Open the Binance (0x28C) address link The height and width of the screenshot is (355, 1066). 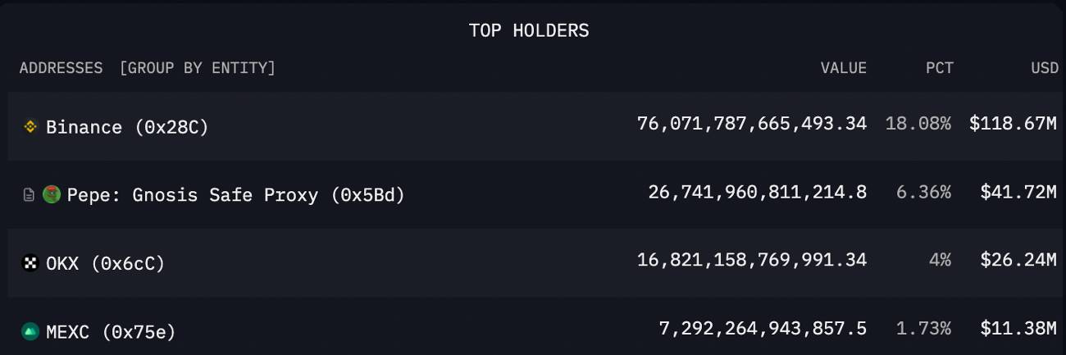(127, 127)
